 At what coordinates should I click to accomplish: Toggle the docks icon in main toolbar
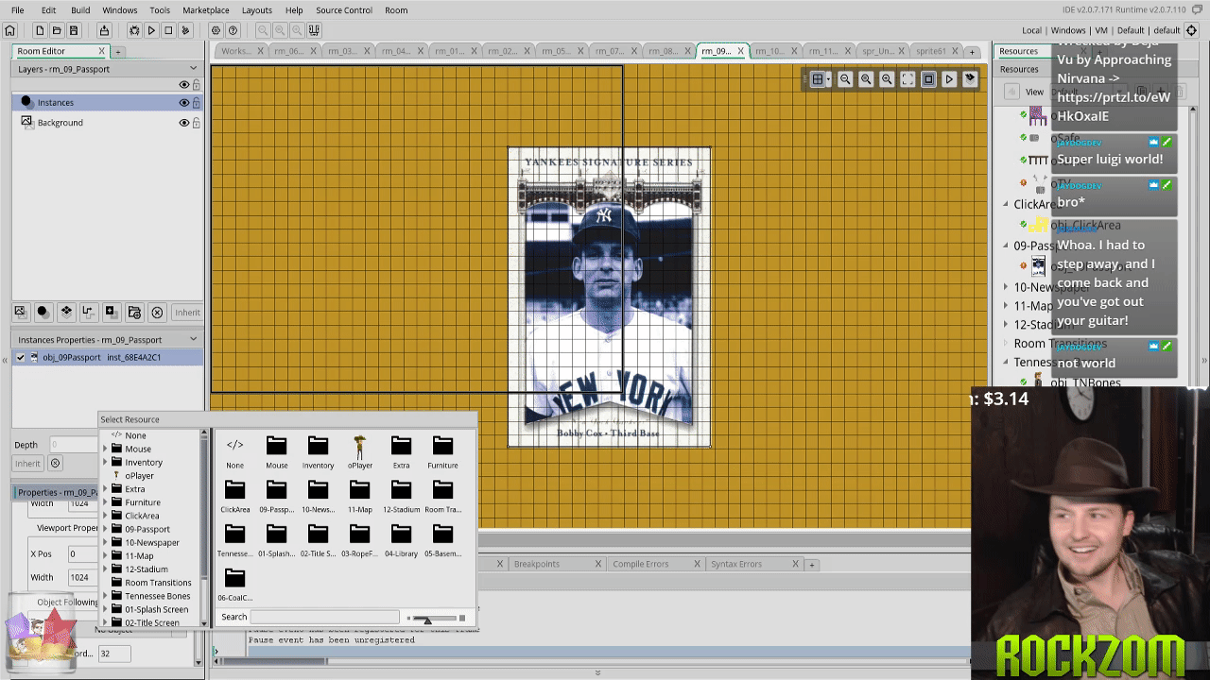(x=314, y=30)
